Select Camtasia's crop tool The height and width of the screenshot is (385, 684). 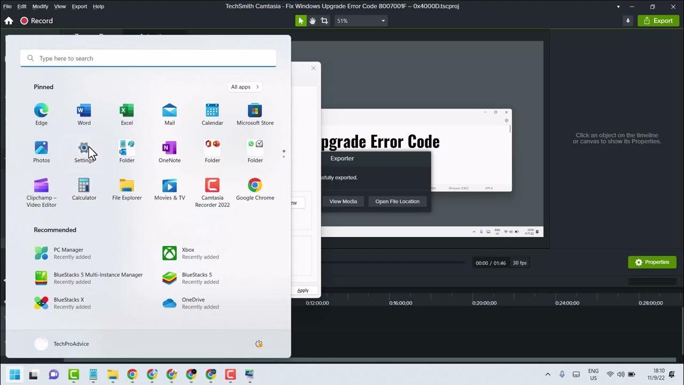(324, 21)
